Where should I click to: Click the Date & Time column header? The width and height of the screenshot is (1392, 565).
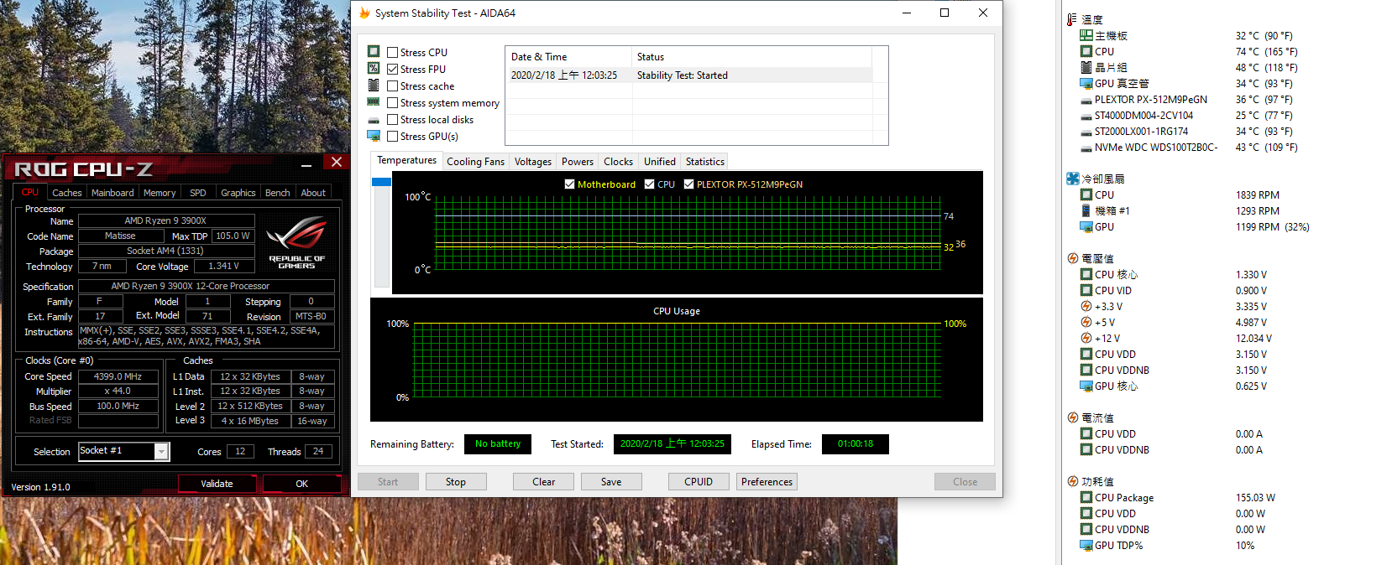568,57
